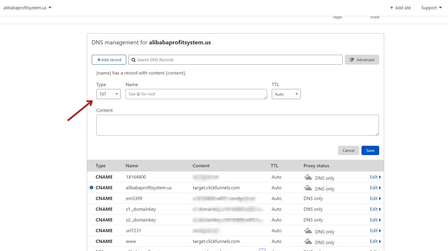This screenshot has width=448, height=251.
Task: Open the TTL dropdown set to Auto
Action: click(286, 94)
